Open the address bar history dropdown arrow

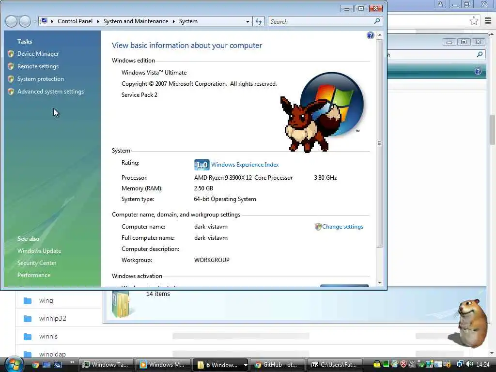(x=248, y=21)
